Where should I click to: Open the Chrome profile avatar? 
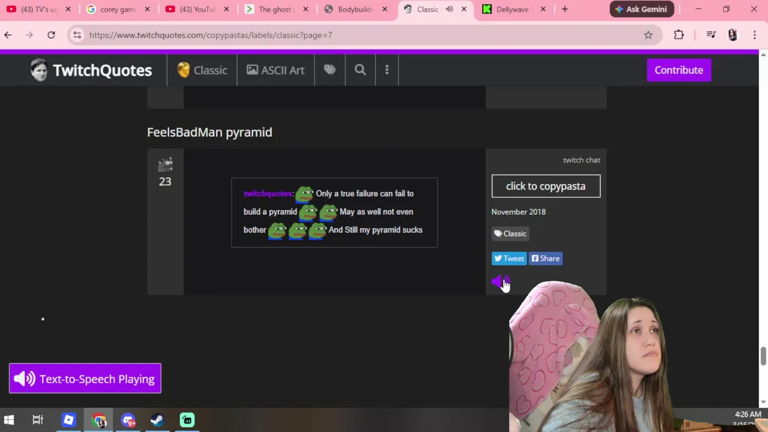[733, 35]
